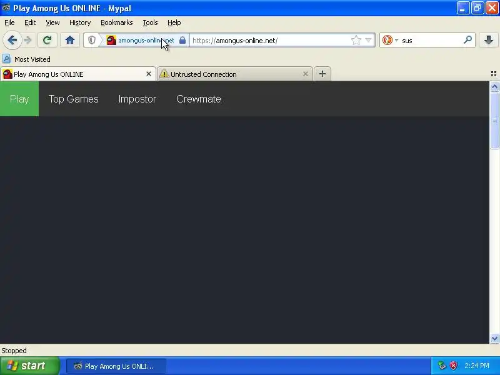Open the Edit menu
The height and width of the screenshot is (375, 500).
[30, 22]
